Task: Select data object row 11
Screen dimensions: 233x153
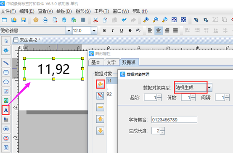Action: [x=112, y=81]
